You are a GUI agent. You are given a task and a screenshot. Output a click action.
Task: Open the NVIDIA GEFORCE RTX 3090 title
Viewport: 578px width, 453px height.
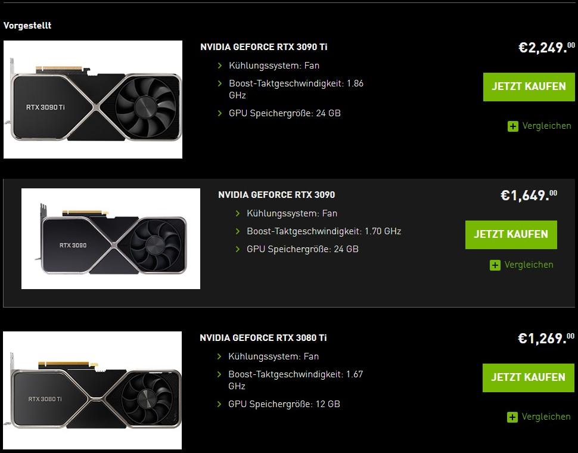click(276, 195)
